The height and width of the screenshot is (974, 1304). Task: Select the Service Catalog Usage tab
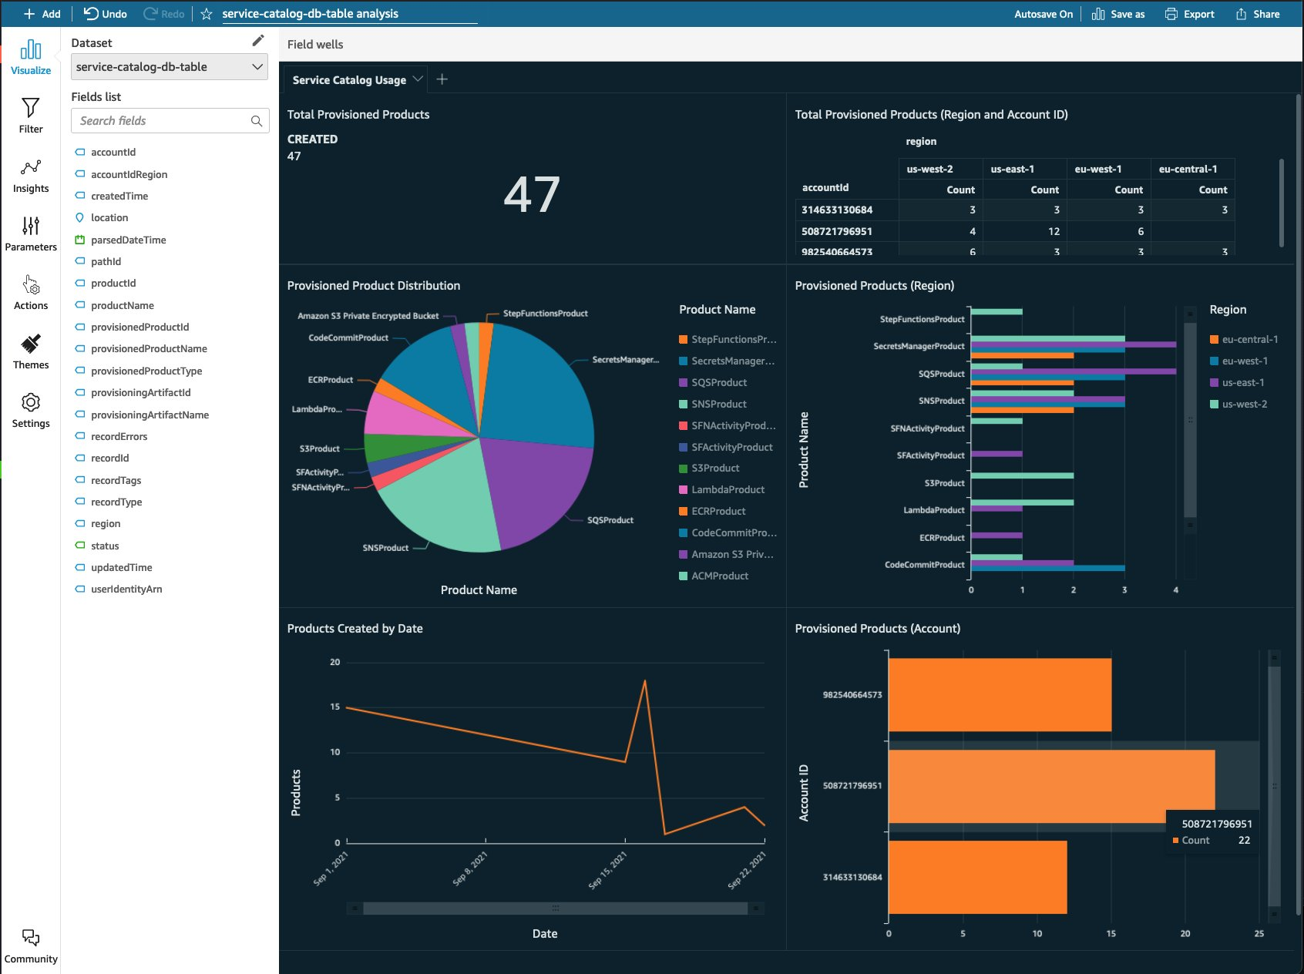(x=349, y=80)
